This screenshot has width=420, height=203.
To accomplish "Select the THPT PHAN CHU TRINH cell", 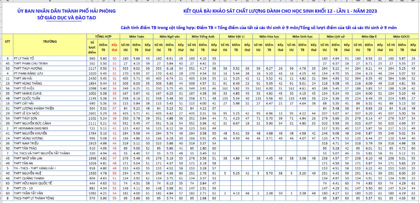I will (x=30, y=63).
